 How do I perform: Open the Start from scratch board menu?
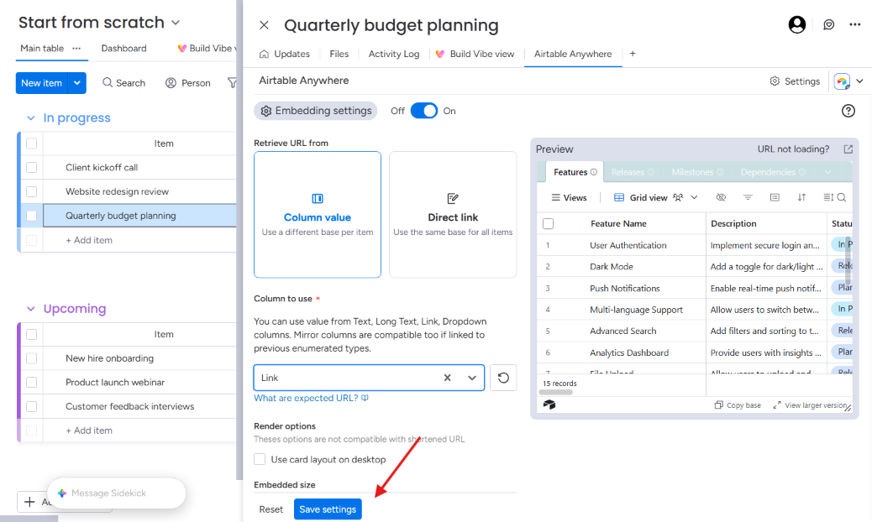(176, 23)
